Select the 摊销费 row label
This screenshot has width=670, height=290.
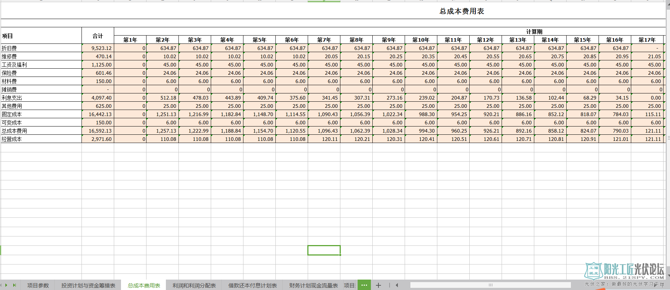coord(41,89)
